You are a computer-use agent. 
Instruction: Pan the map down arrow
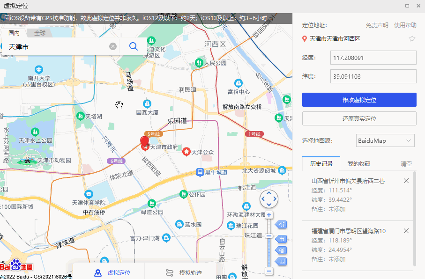click(269, 205)
